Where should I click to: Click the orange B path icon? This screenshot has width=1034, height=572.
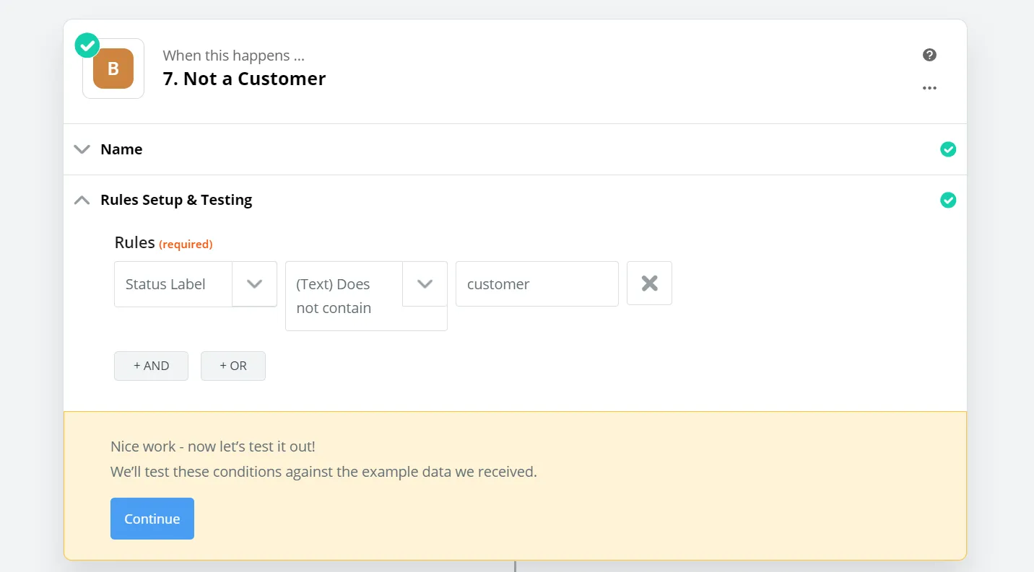coord(113,69)
